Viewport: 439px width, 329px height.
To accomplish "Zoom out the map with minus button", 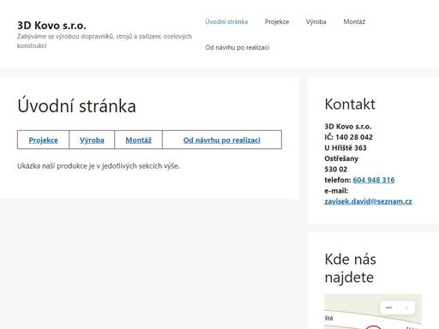I will [x=388, y=308].
